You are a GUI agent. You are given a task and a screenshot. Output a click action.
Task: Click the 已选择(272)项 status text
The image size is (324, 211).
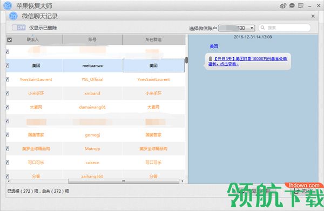pos(23,191)
